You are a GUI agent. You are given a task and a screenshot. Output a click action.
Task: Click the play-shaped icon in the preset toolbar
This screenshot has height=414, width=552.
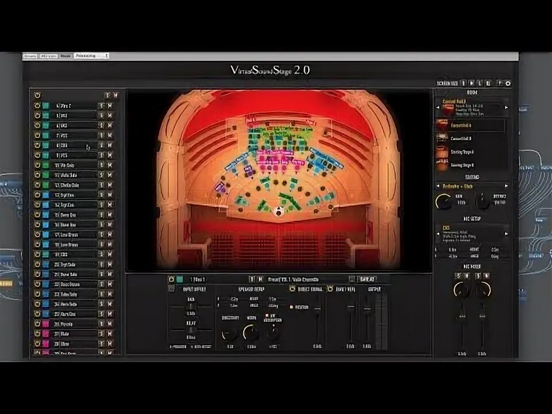[471, 83]
